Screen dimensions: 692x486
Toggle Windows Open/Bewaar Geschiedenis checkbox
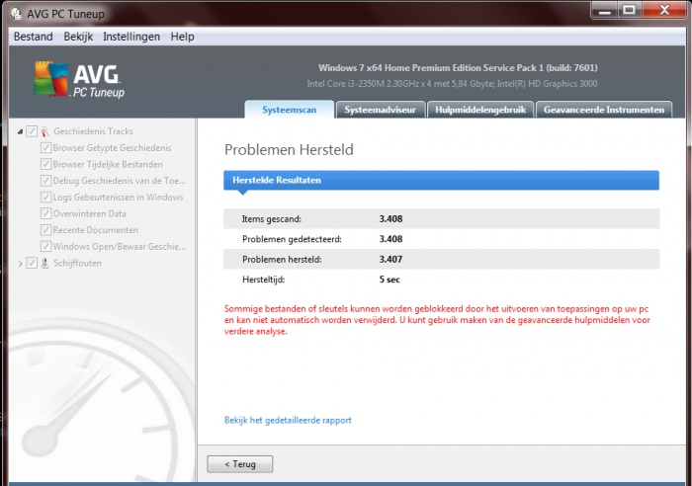click(45, 246)
